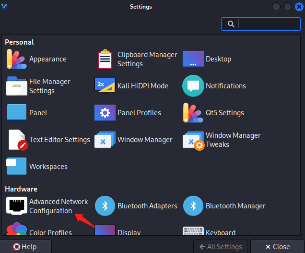Open the Workspaces settings icon
The image size is (305, 253).
[x=16, y=167]
